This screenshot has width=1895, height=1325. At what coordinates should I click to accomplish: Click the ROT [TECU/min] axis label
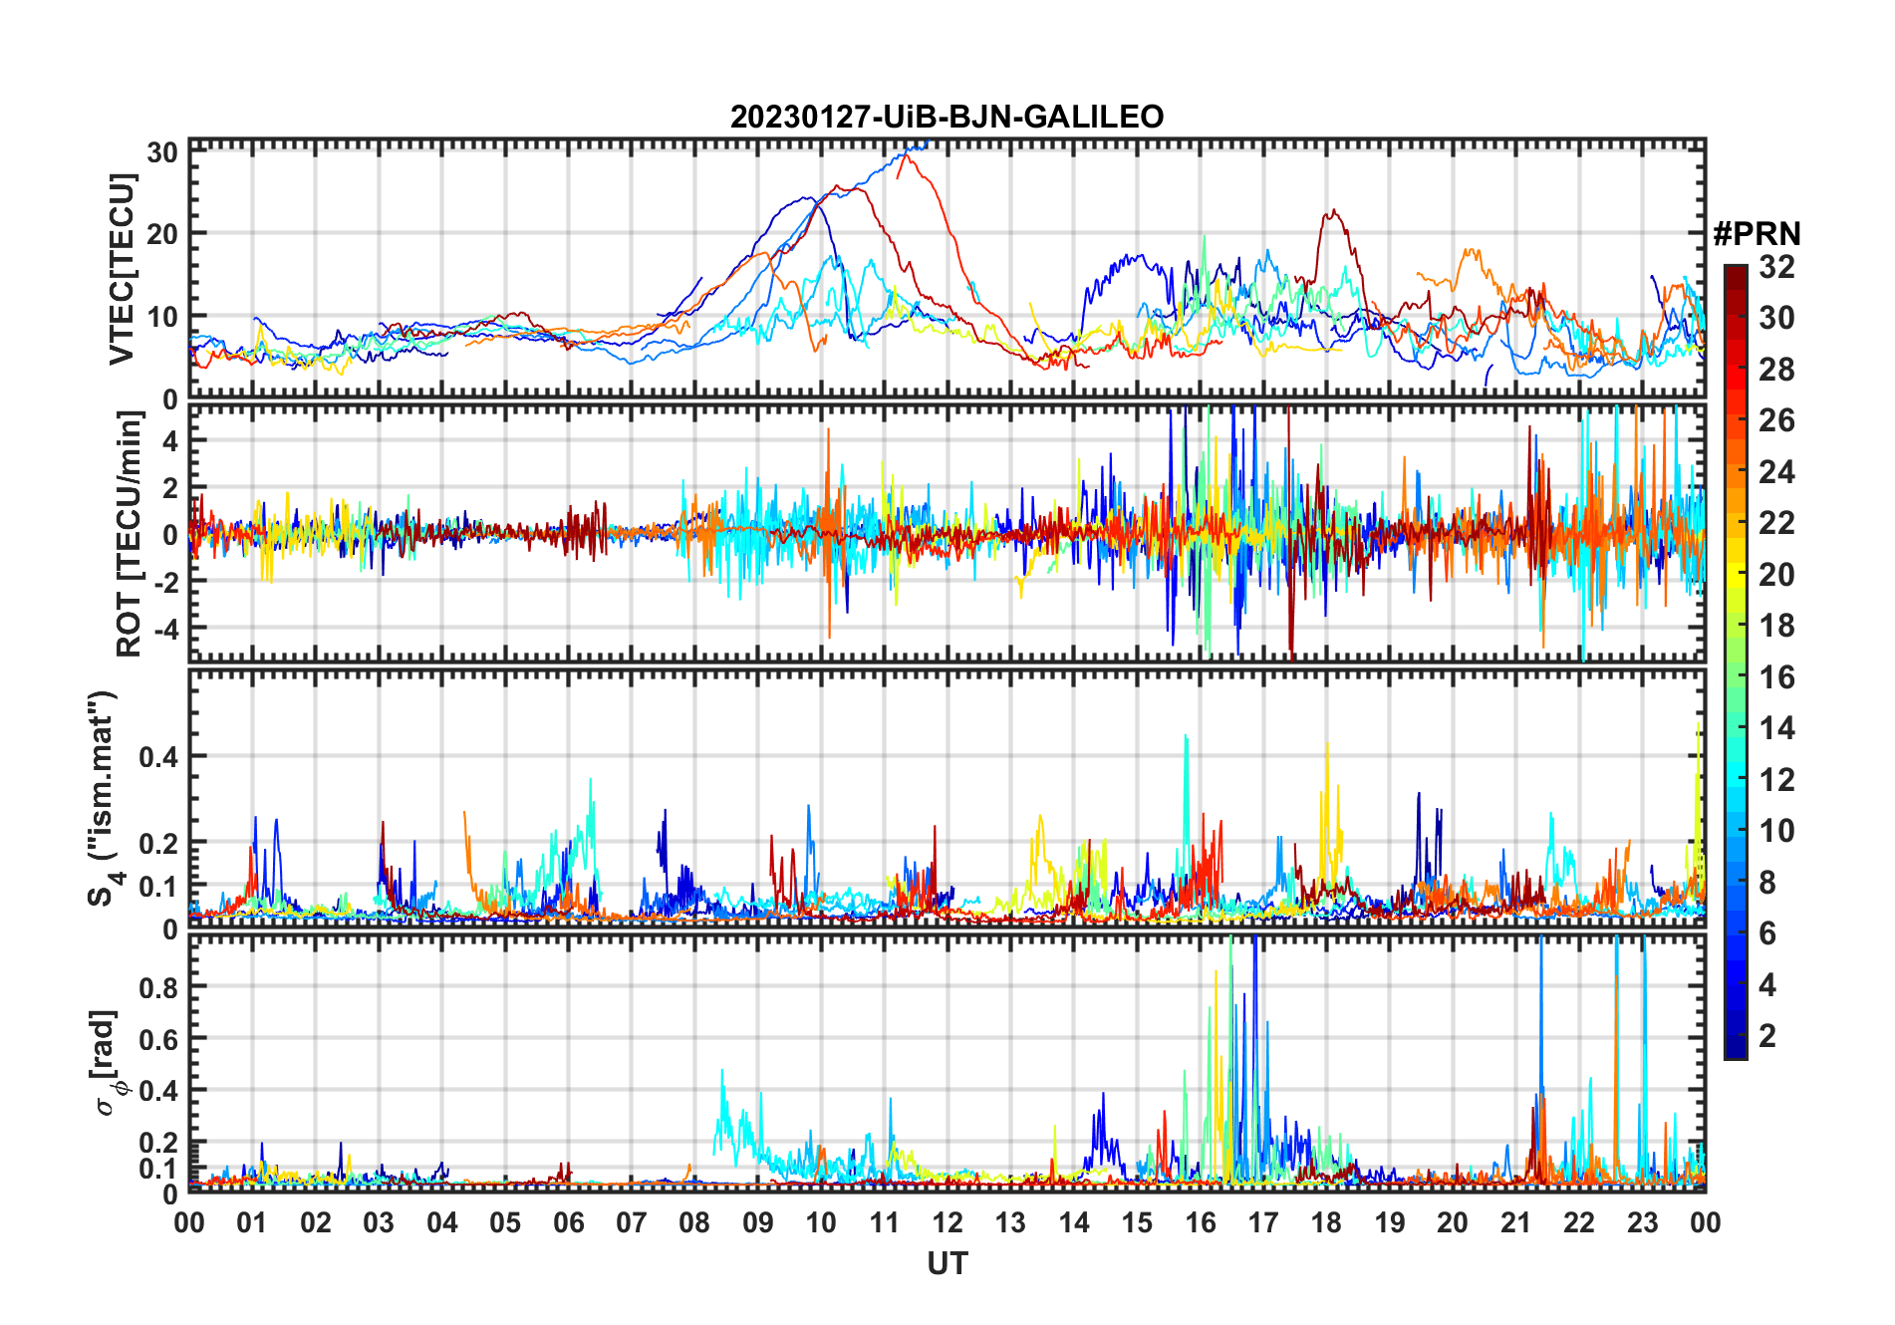click(x=129, y=534)
